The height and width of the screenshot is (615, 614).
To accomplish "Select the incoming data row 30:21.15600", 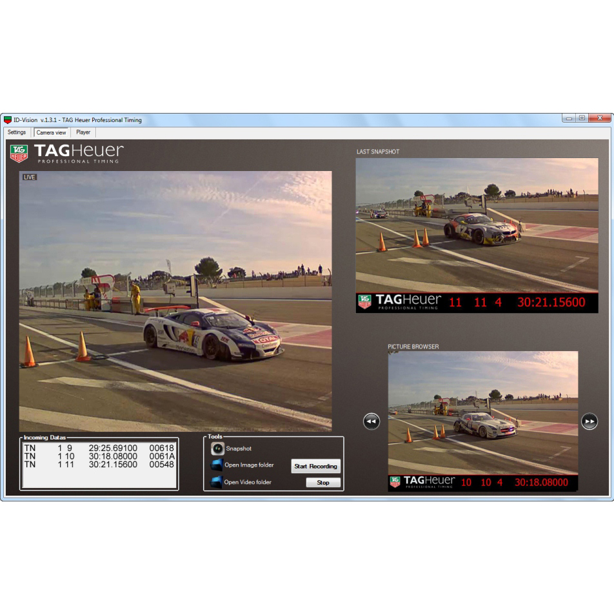I will [x=99, y=465].
